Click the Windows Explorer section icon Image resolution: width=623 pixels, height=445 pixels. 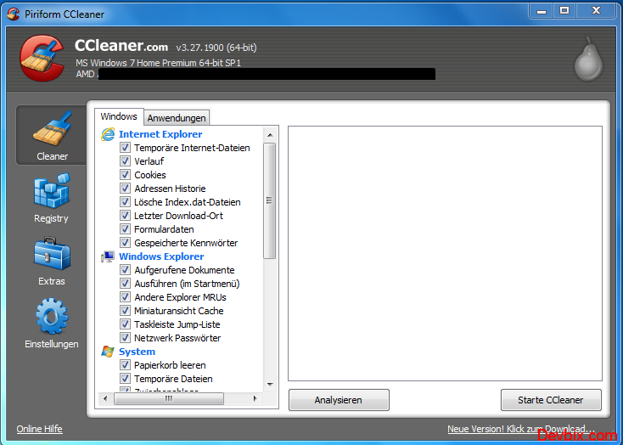coord(108,257)
